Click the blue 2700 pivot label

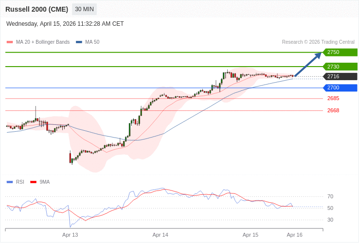tap(340, 87)
